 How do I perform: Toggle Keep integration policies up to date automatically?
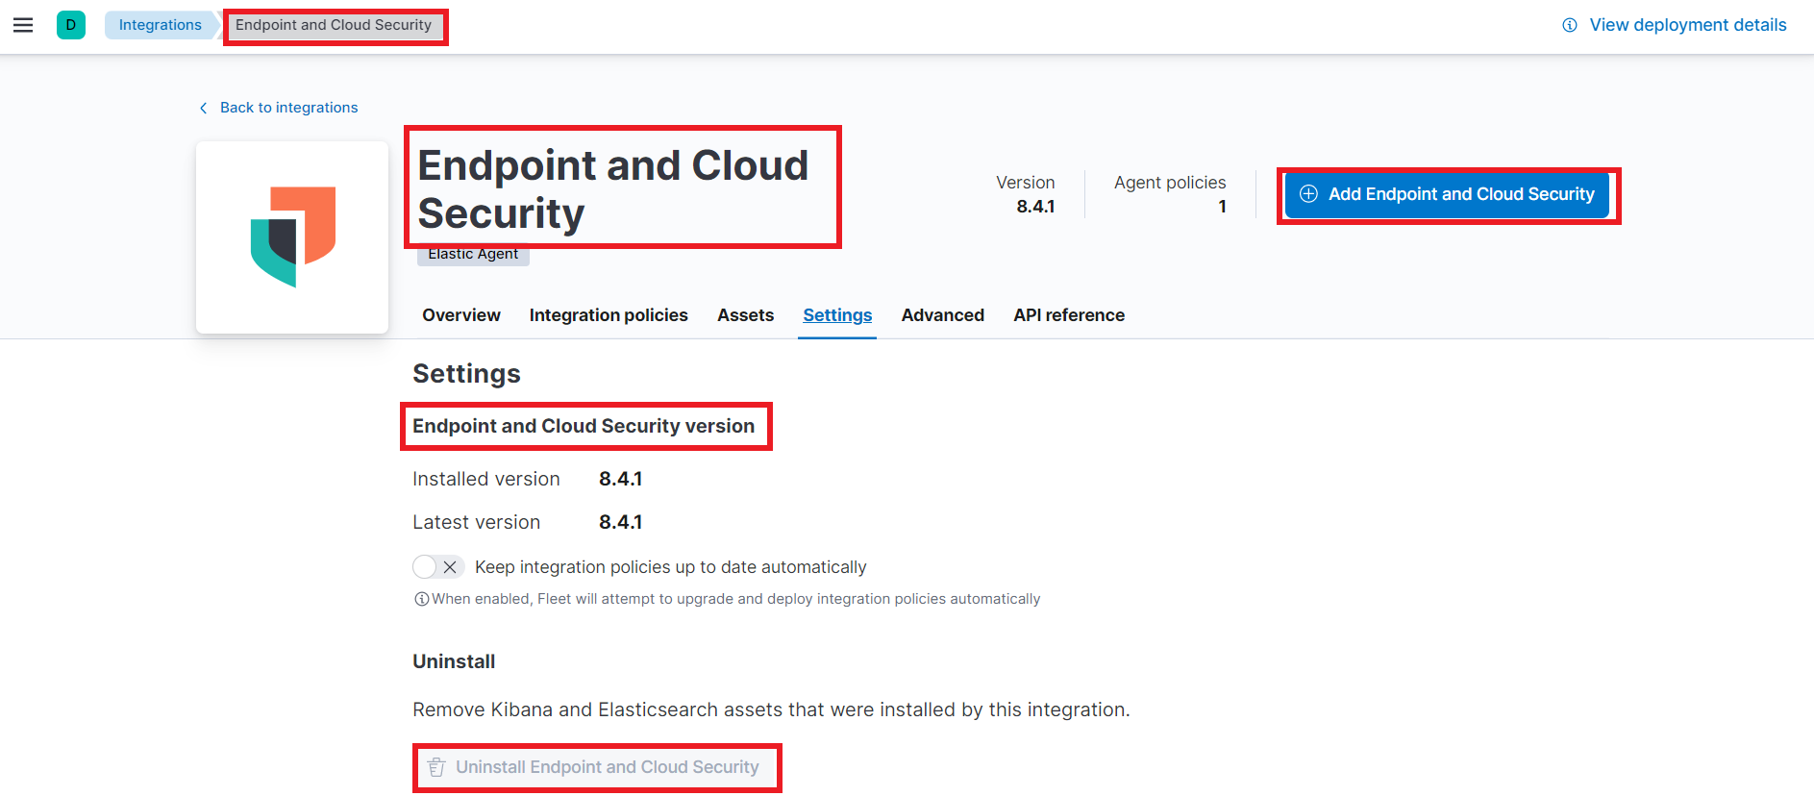pyautogui.click(x=438, y=567)
